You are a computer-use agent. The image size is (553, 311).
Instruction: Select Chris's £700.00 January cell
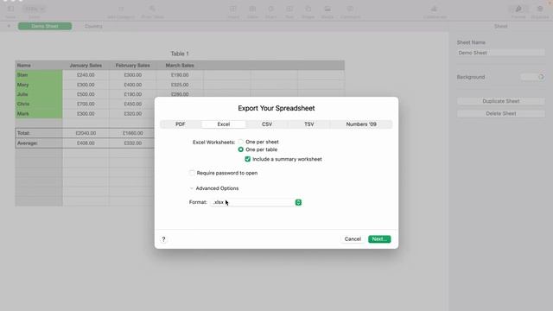click(x=86, y=104)
